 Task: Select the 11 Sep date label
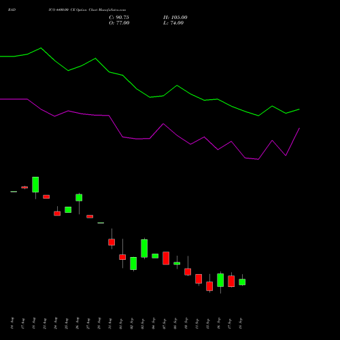coord(197,324)
